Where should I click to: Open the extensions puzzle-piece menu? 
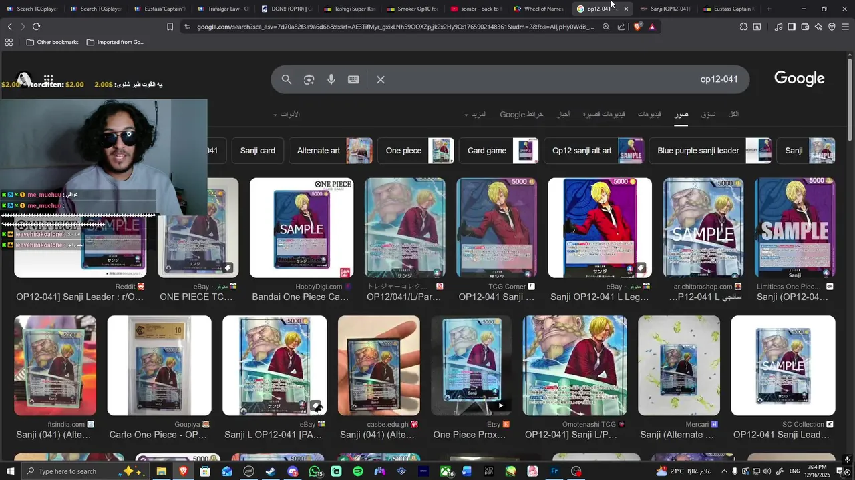[743, 27]
